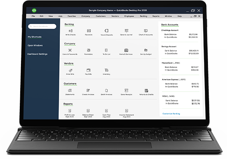Click Checkings bank balance $5,172.98
The image size is (227, 159).
pos(193,35)
